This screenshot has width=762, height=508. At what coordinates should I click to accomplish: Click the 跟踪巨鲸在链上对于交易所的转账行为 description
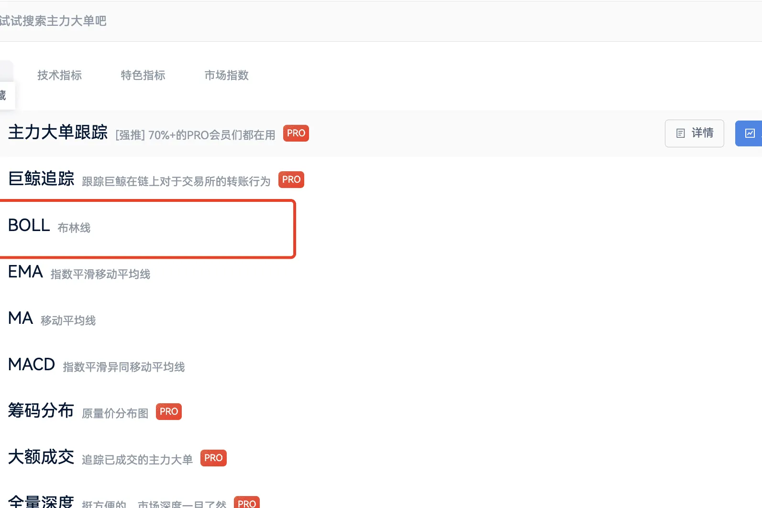[x=176, y=182]
